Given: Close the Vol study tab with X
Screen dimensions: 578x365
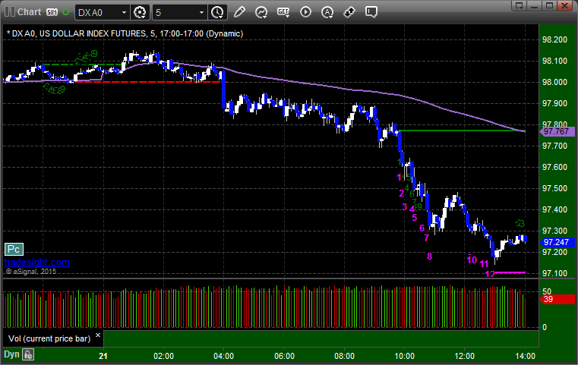Looking at the screenshot, I should pos(98,335).
